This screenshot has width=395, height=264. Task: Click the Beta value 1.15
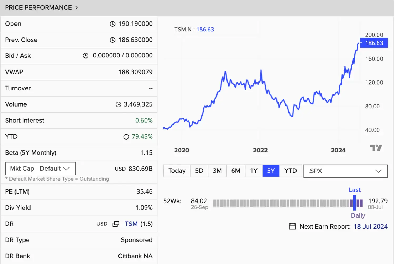146,153
